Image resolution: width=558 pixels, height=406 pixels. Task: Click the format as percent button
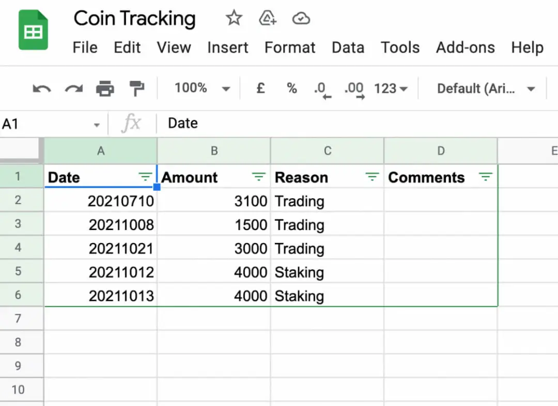(x=292, y=89)
